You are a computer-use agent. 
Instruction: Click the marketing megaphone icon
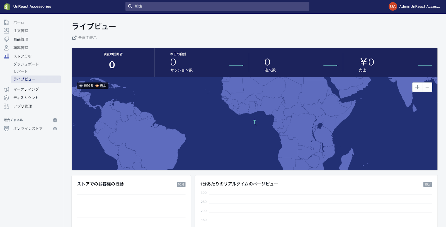[6, 89]
